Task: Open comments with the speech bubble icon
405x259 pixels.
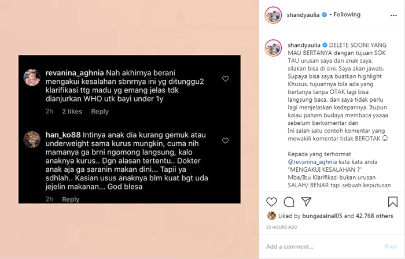Action: click(x=289, y=202)
